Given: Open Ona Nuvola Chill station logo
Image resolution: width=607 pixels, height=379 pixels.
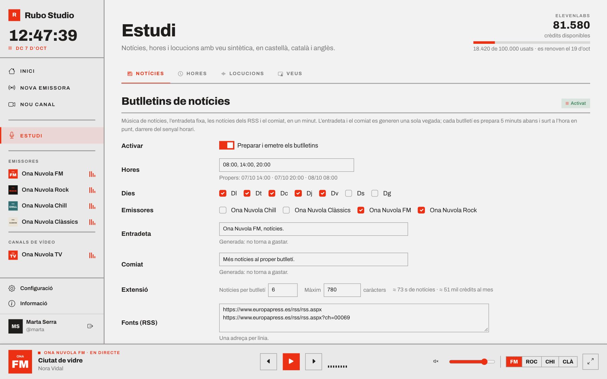Looking at the screenshot, I should [x=13, y=206].
